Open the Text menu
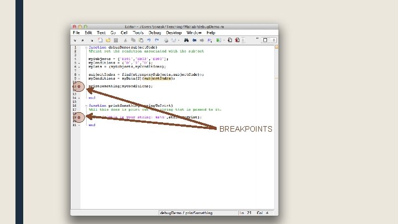Viewport: 398px width, 224px height. pos(101,33)
